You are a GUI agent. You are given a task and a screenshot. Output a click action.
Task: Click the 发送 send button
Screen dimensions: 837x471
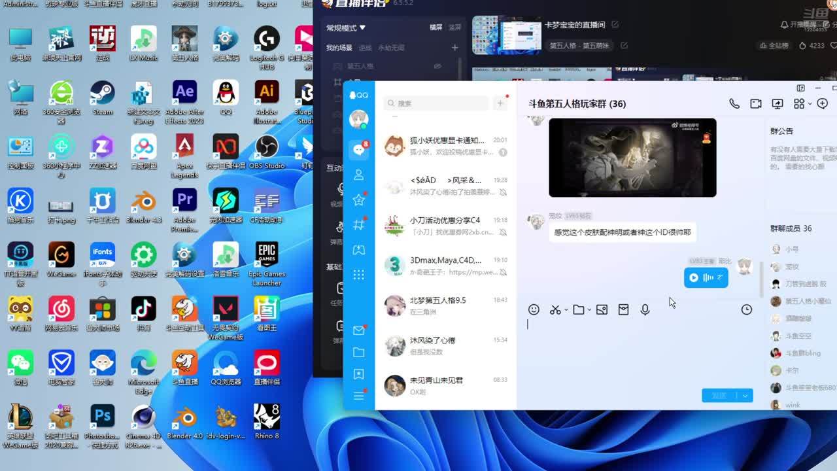pos(719,395)
